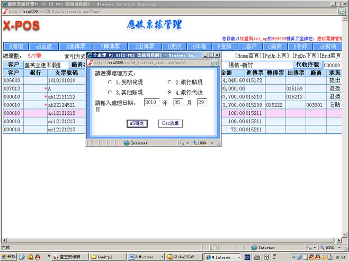Click the Internet globe icon in popup status bar
Viewport: 349px width, 262px height.
[x=127, y=143]
